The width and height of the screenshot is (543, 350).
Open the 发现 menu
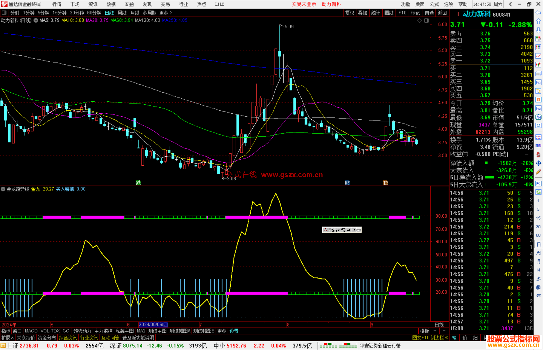pyautogui.click(x=147, y=4)
